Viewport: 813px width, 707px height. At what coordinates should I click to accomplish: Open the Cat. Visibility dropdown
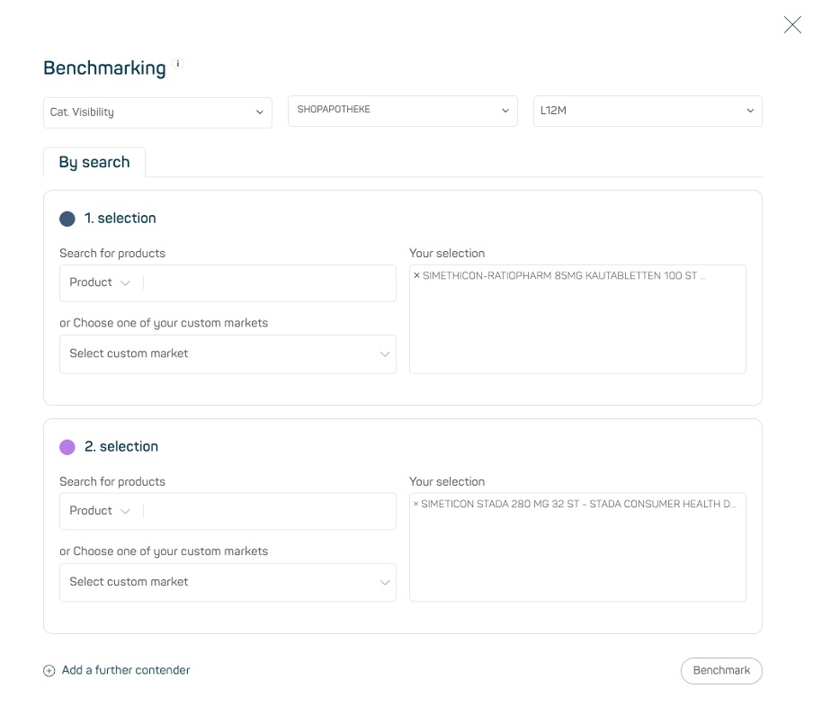[157, 112]
